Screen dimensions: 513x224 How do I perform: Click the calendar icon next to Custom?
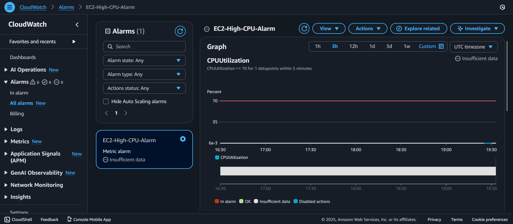coord(441,46)
